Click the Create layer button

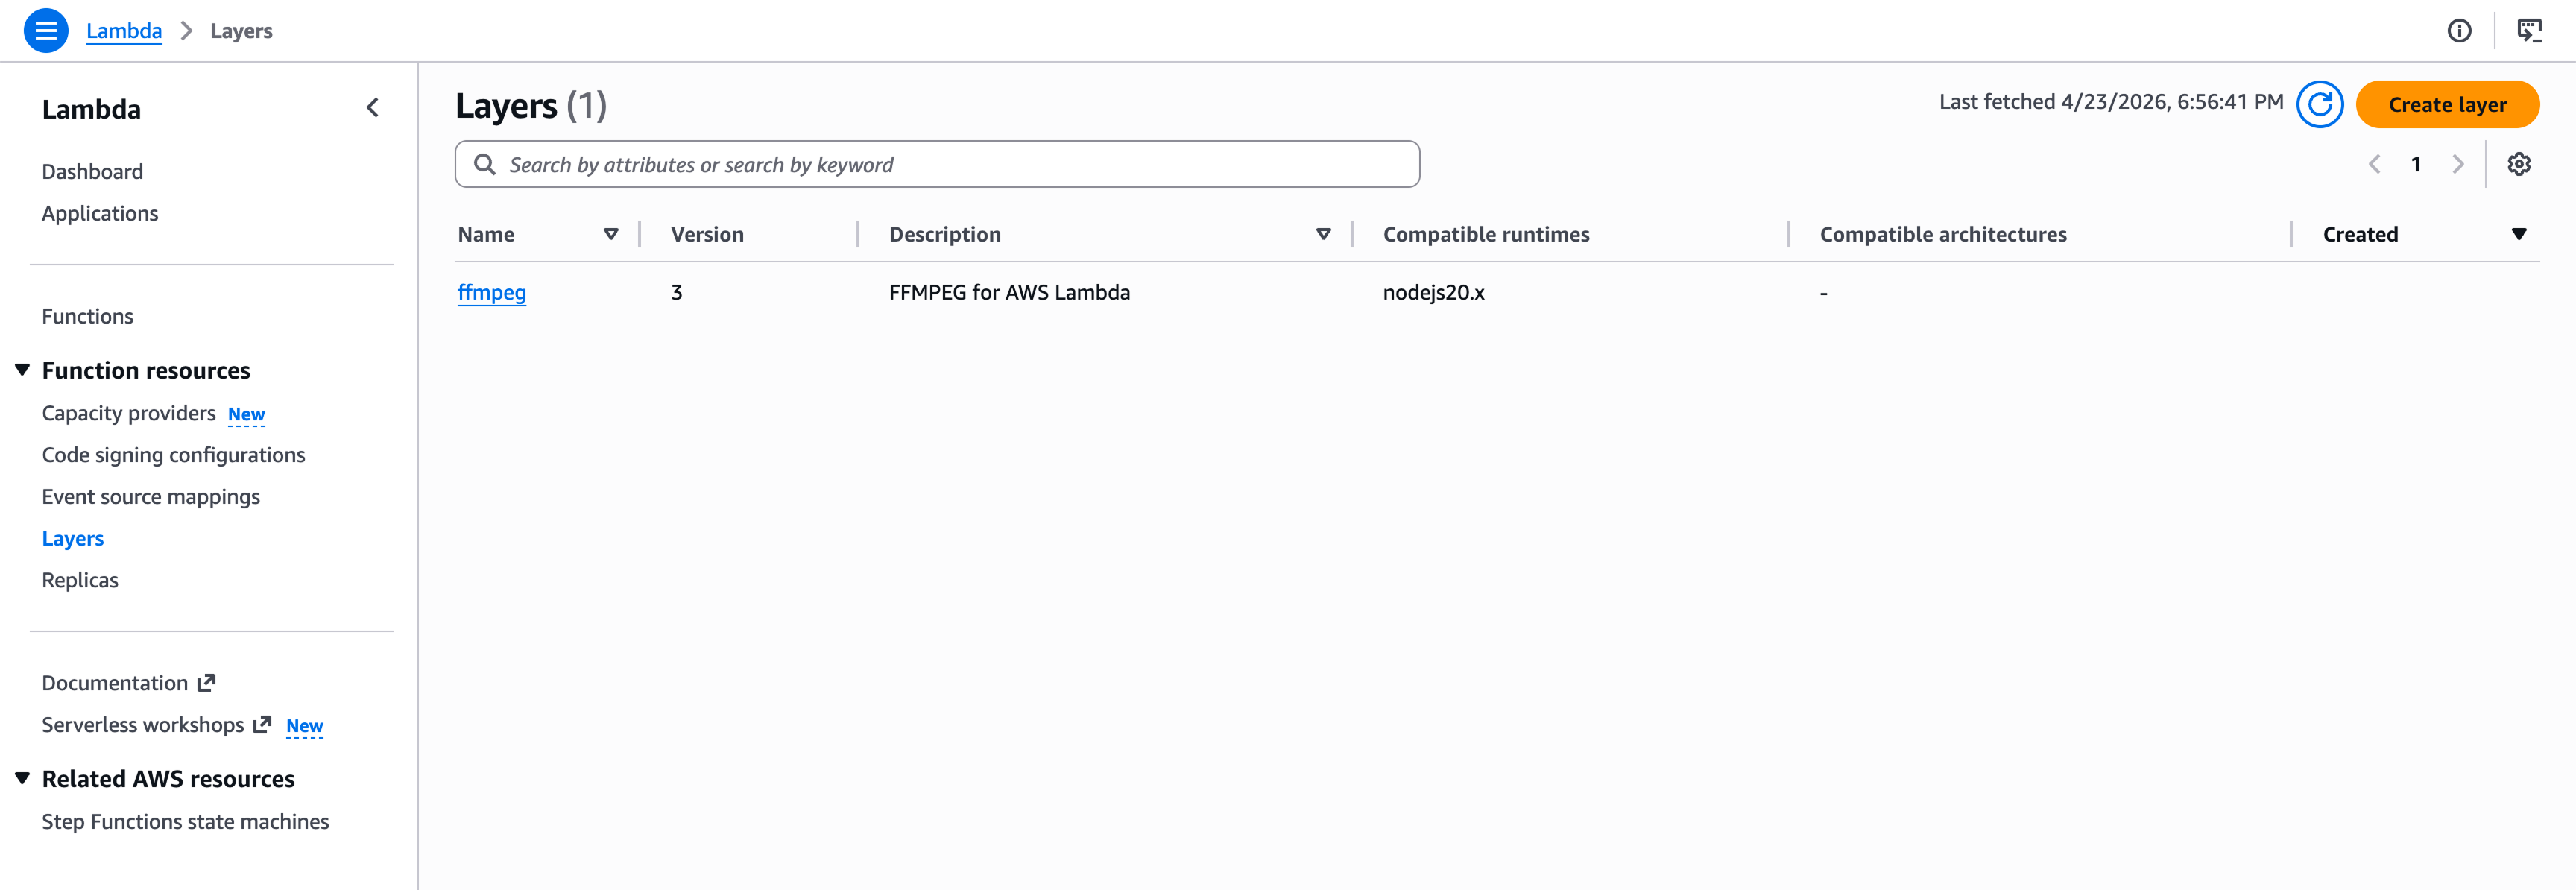tap(2446, 104)
